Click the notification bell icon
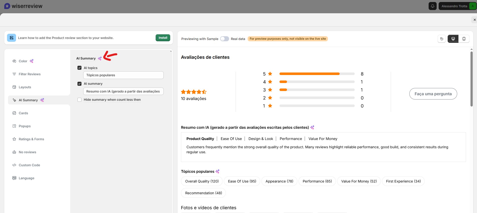Viewport: 477px width, 213px height. point(432,6)
